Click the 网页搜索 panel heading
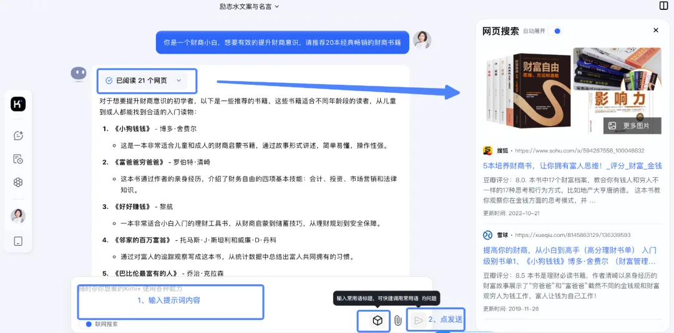674x333 pixels. coord(501,31)
